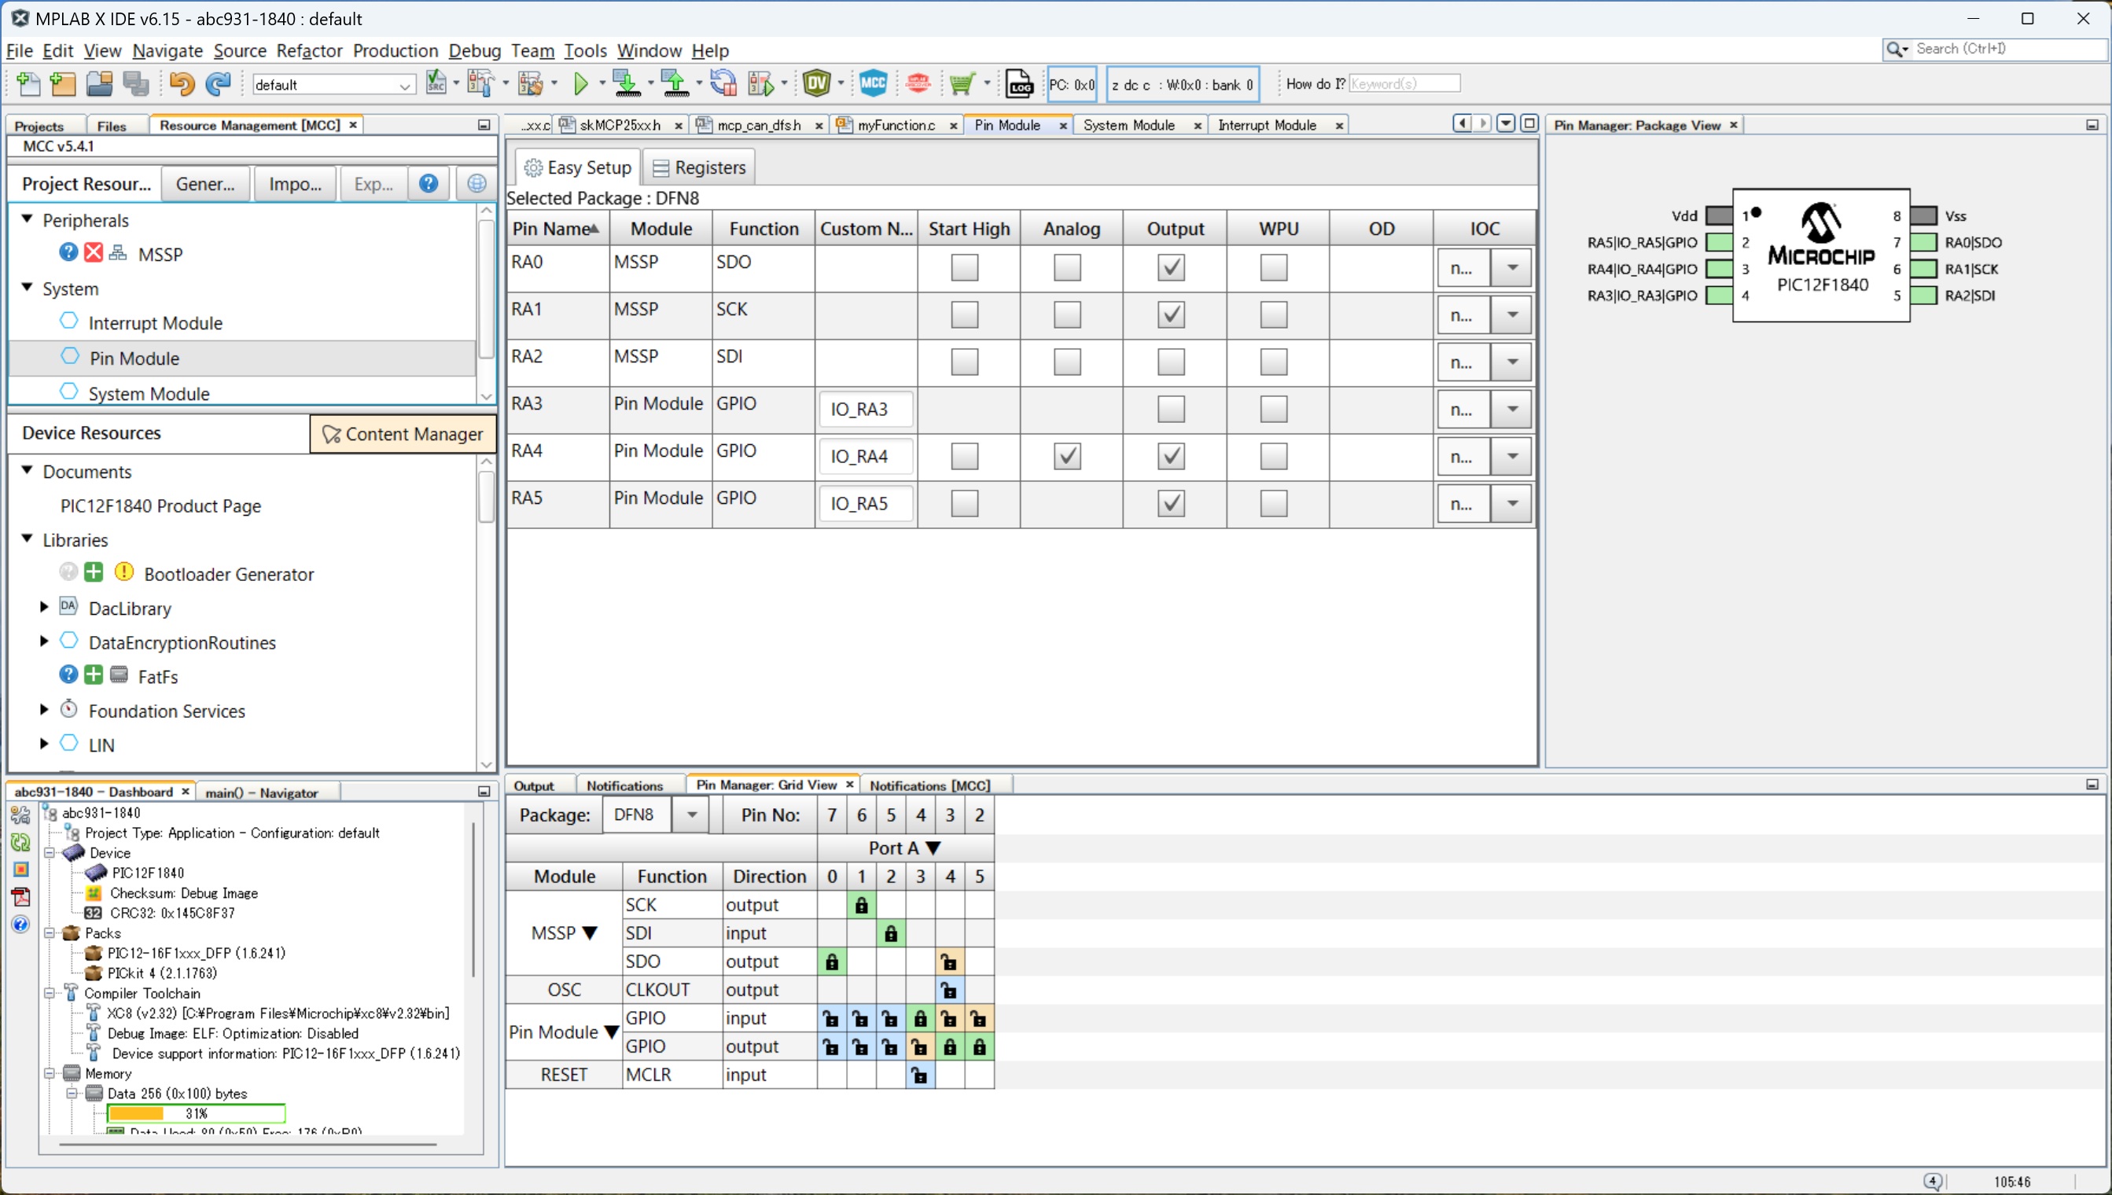
Task: Enable the Output checkbox for RA2
Action: [1171, 362]
